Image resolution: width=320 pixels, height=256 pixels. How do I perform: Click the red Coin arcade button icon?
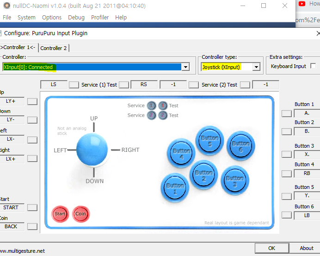click(81, 214)
